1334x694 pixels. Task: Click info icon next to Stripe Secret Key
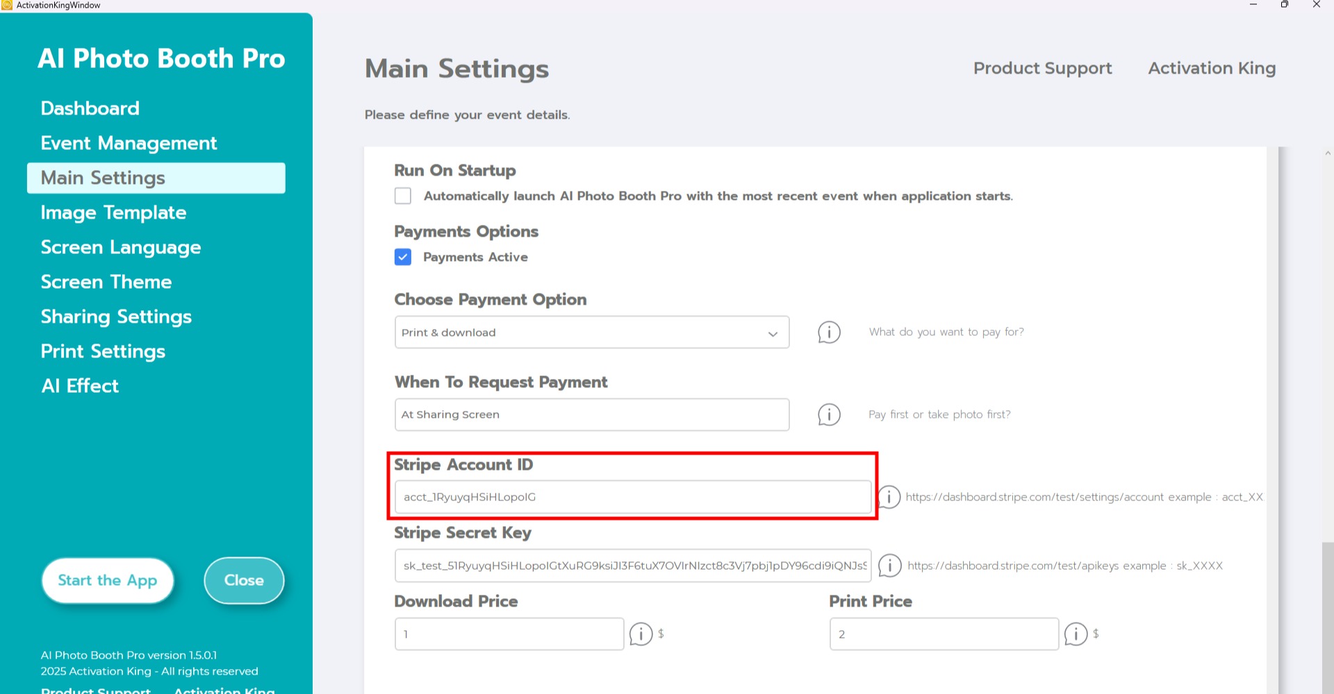click(x=889, y=566)
